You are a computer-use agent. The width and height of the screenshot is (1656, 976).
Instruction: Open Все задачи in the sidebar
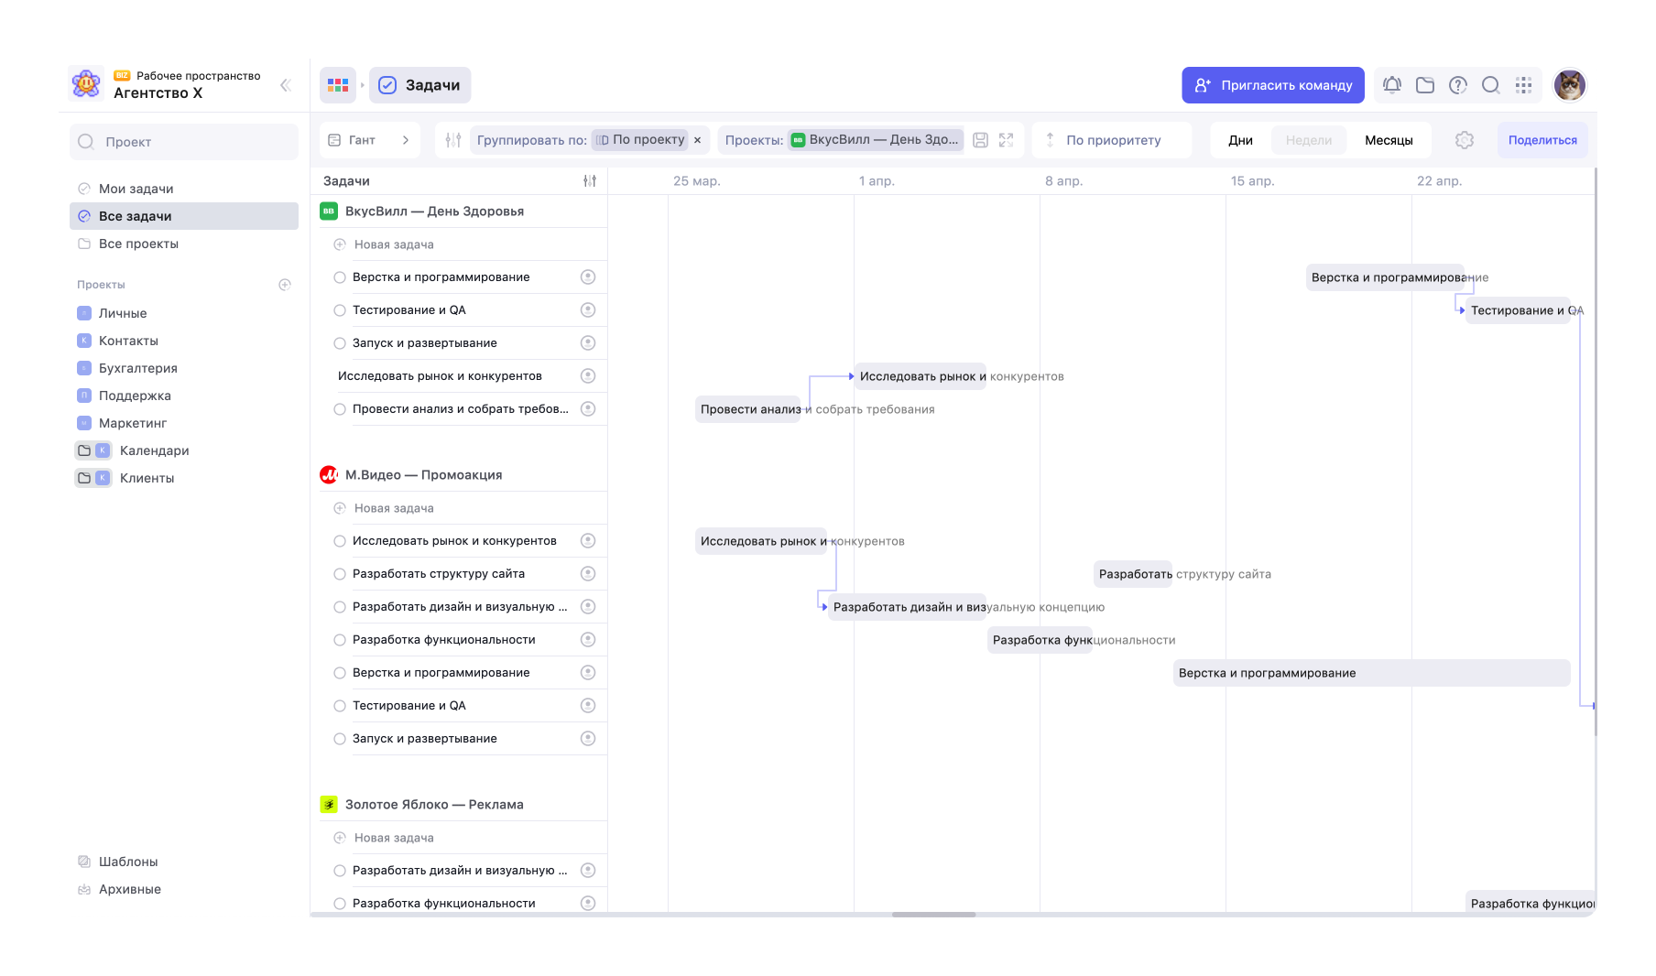coord(184,216)
